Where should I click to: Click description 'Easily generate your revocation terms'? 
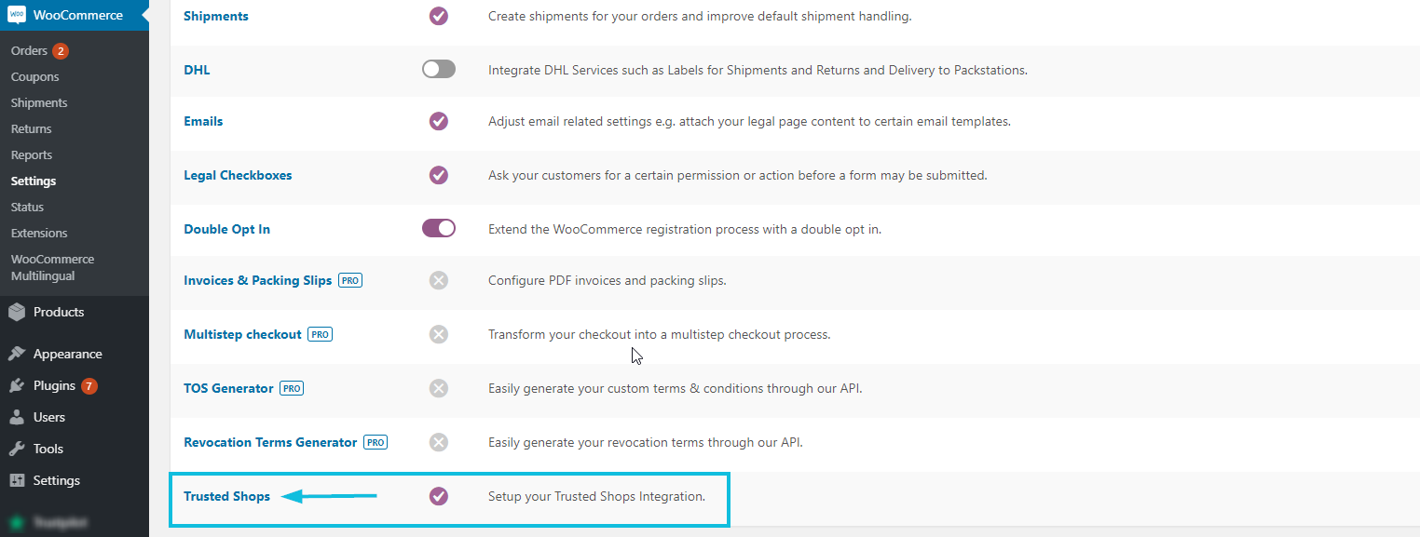(645, 442)
